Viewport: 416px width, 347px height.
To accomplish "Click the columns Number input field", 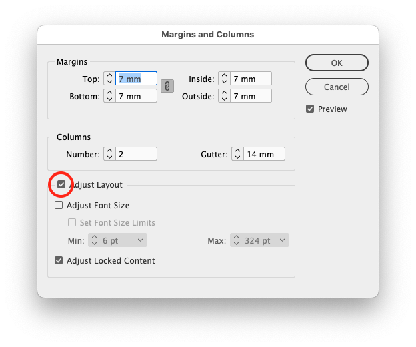I will 137,154.
